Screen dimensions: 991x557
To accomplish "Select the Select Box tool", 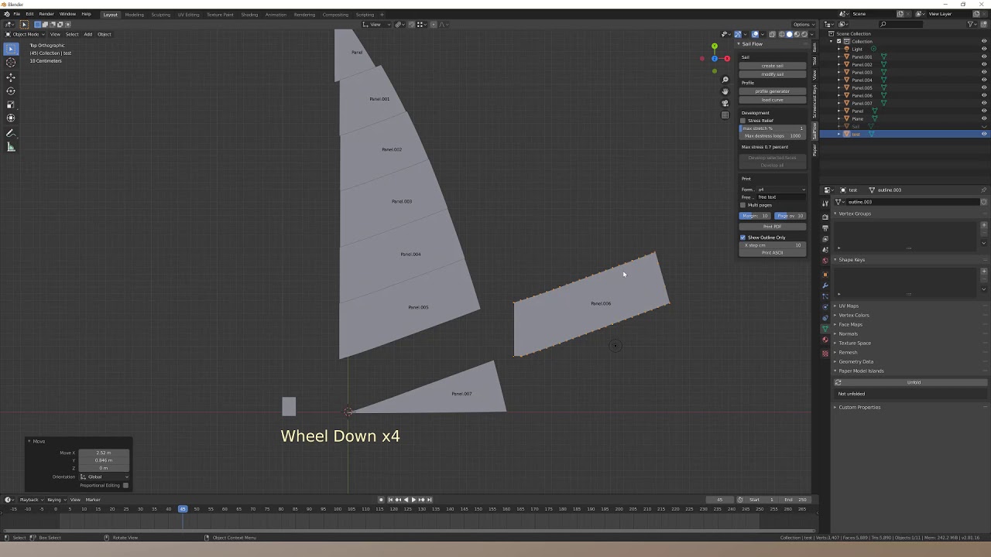I will point(11,49).
